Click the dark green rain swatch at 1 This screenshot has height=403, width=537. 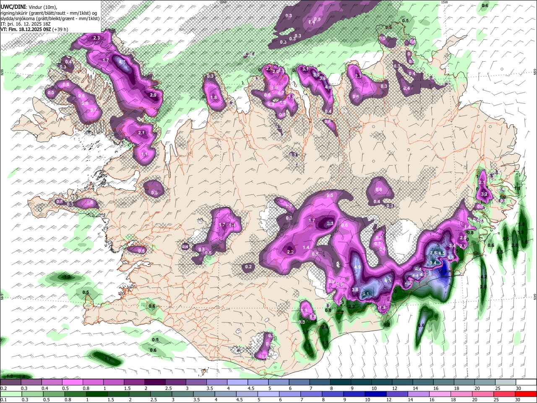tap(96, 394)
